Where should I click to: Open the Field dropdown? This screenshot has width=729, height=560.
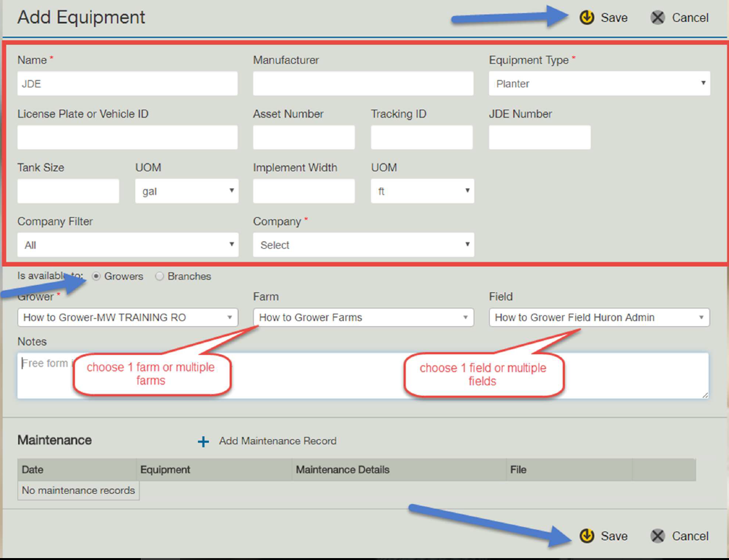coord(599,317)
